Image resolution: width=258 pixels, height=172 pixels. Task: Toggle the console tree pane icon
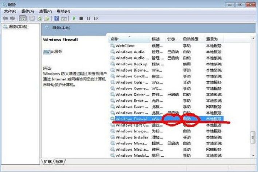[23, 19]
